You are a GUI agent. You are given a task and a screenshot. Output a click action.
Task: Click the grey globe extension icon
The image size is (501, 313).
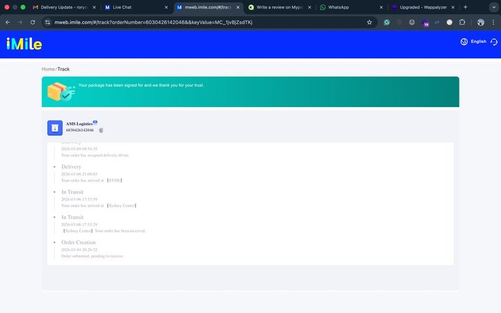pyautogui.click(x=412, y=22)
